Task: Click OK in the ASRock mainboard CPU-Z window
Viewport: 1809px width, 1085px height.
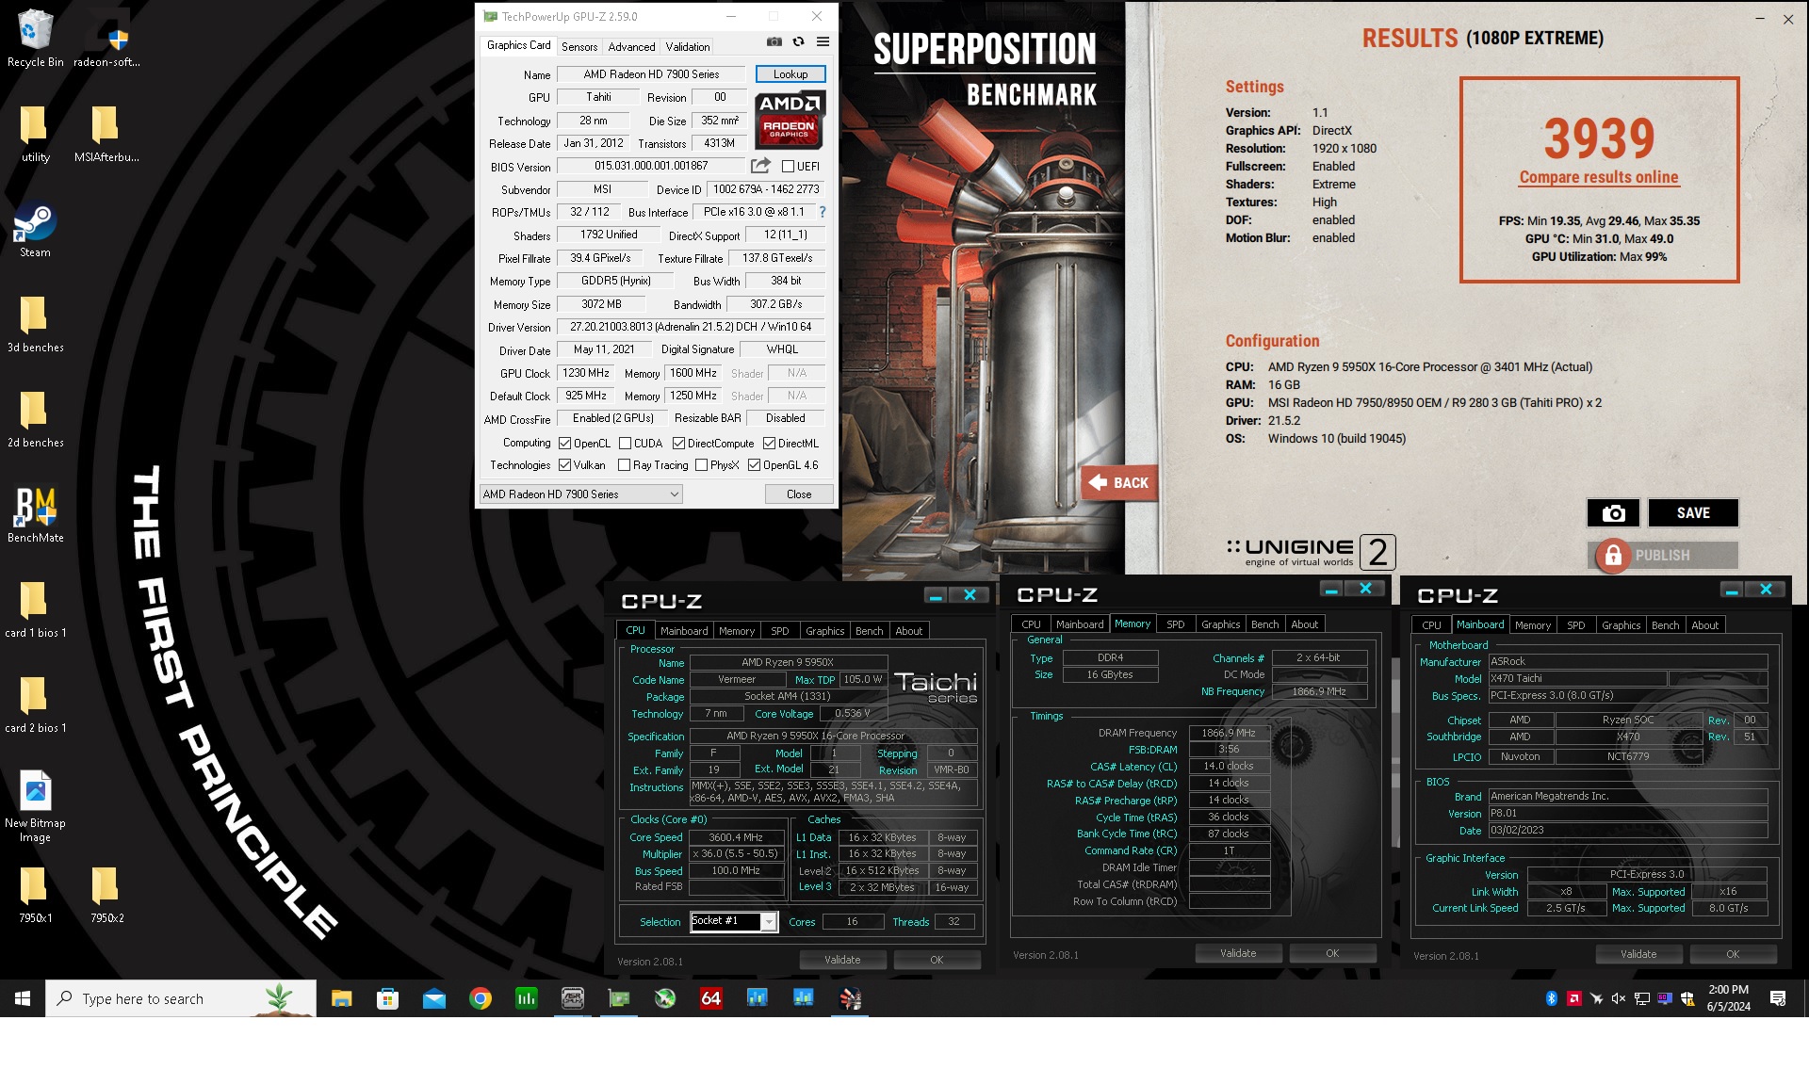Action: coord(1733,954)
